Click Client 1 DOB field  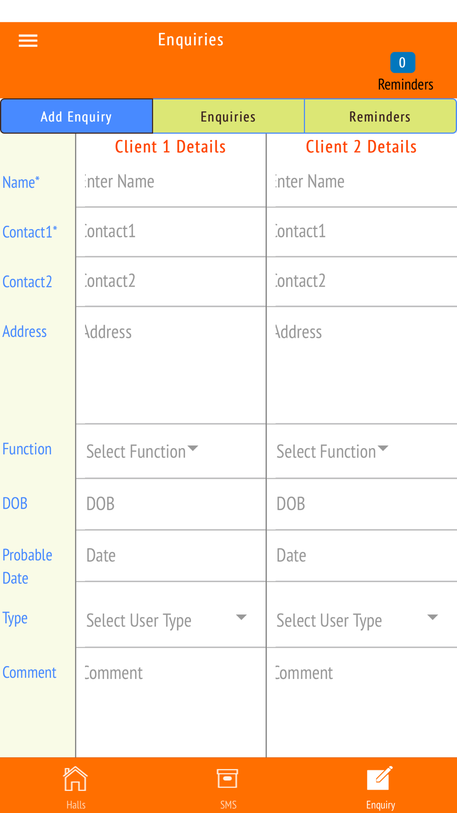click(171, 504)
